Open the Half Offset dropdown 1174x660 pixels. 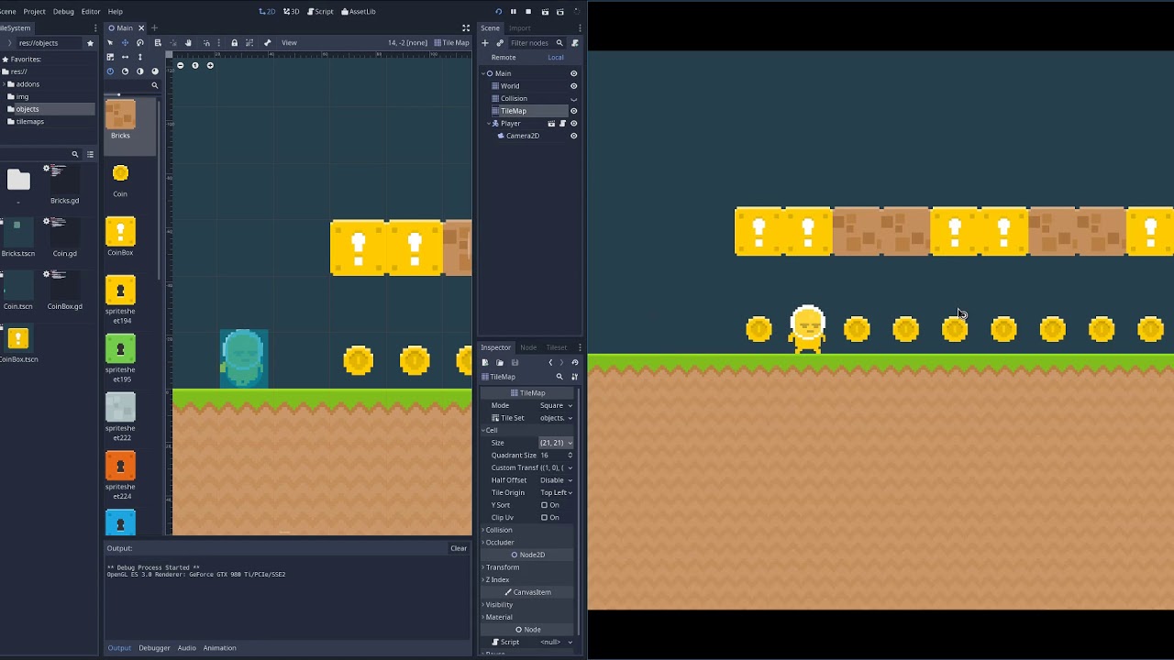click(556, 480)
